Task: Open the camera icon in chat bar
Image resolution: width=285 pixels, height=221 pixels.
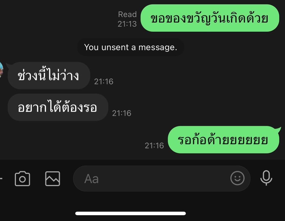Action: 22,178
